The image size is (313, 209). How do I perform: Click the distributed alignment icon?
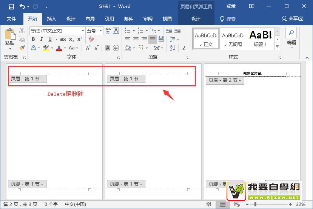(x=161, y=39)
